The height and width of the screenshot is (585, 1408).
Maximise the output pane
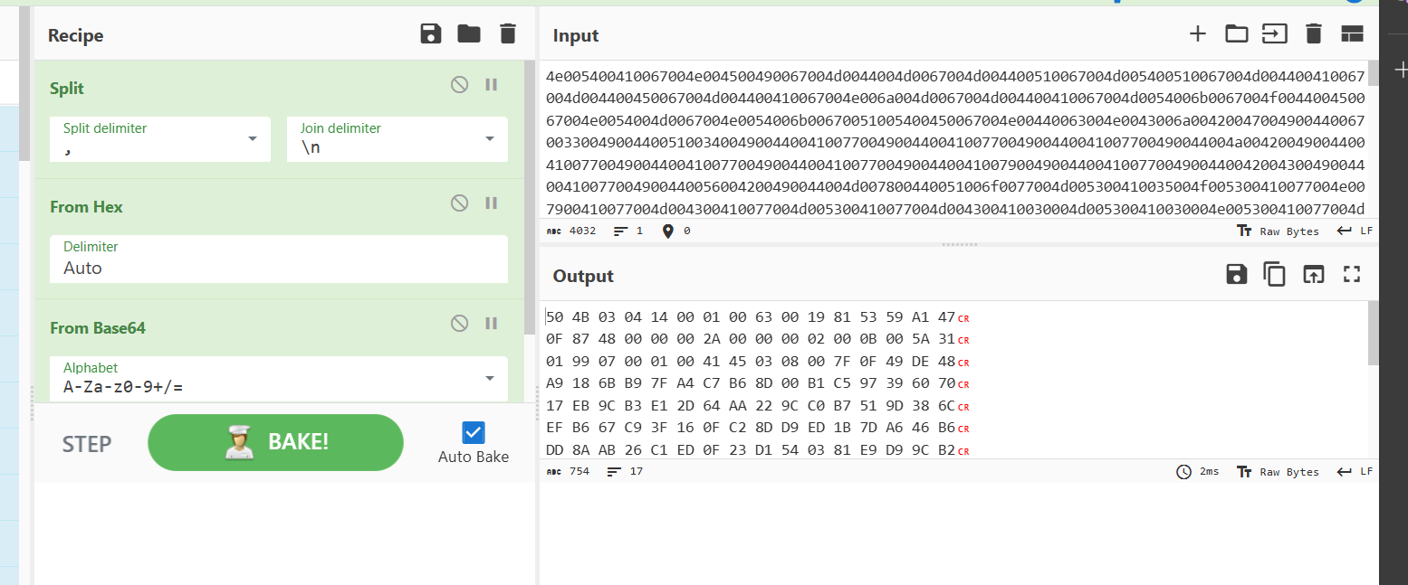(x=1352, y=275)
